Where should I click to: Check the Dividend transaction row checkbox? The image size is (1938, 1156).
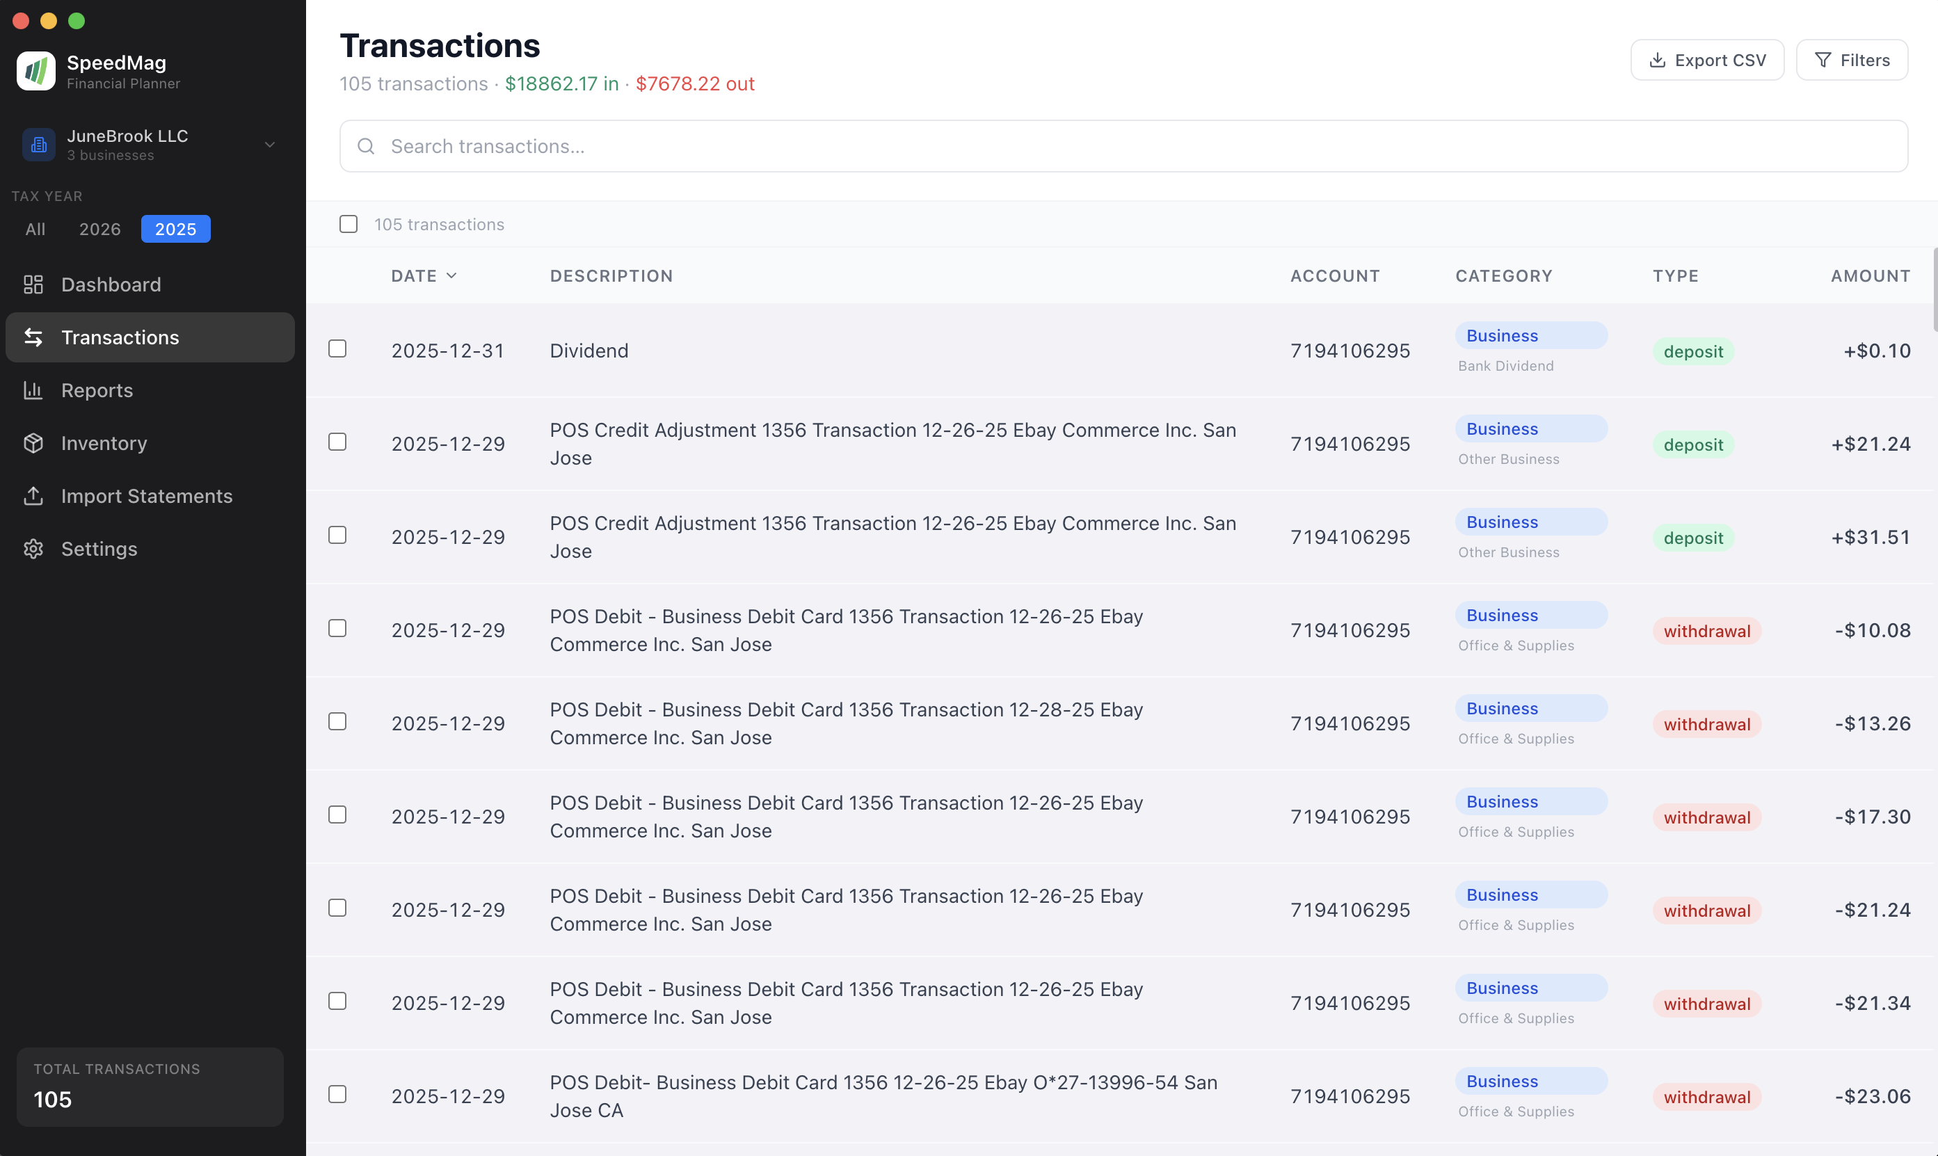(x=337, y=349)
